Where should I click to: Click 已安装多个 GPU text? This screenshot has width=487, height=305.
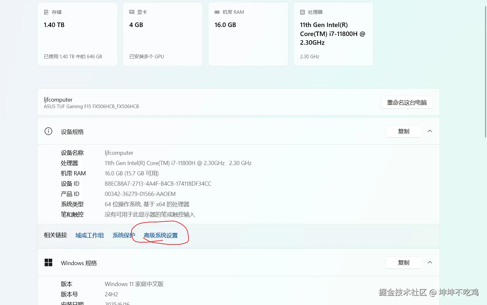(x=147, y=57)
